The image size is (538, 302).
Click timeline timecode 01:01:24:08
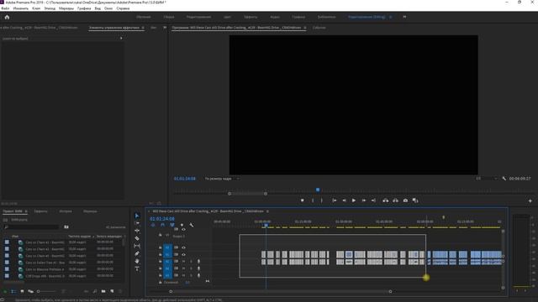(162, 219)
